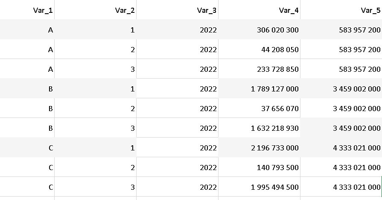Select the cell containing 306 020 300

278,30
